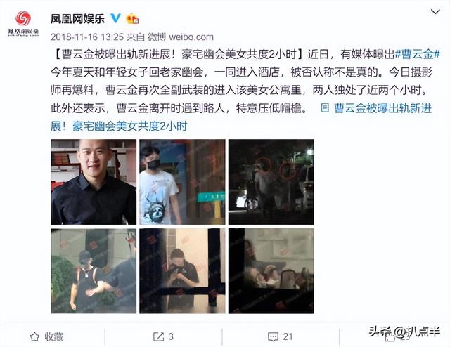Open the photo of man with cap and backpack
The height and width of the screenshot is (347, 450).
[x=94, y=271]
